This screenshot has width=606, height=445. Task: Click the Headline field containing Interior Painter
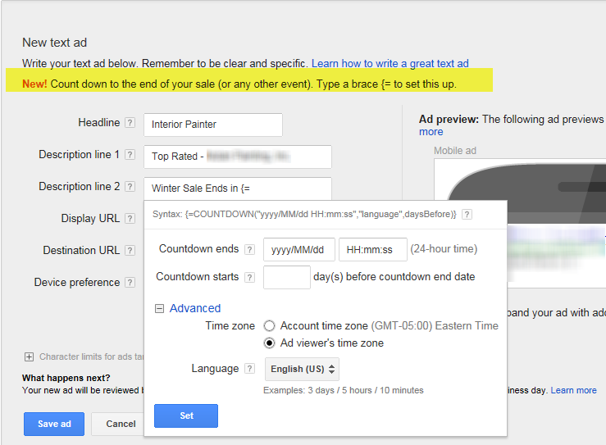pos(212,125)
